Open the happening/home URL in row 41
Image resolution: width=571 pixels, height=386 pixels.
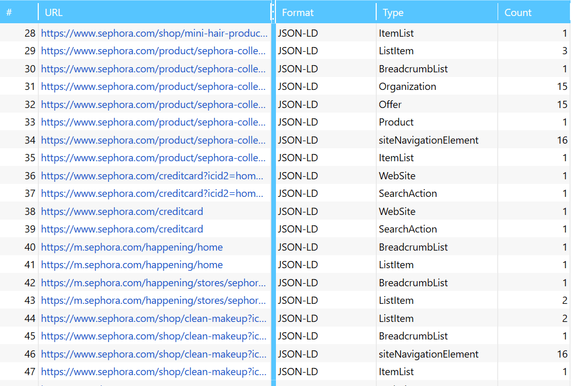[x=132, y=265]
